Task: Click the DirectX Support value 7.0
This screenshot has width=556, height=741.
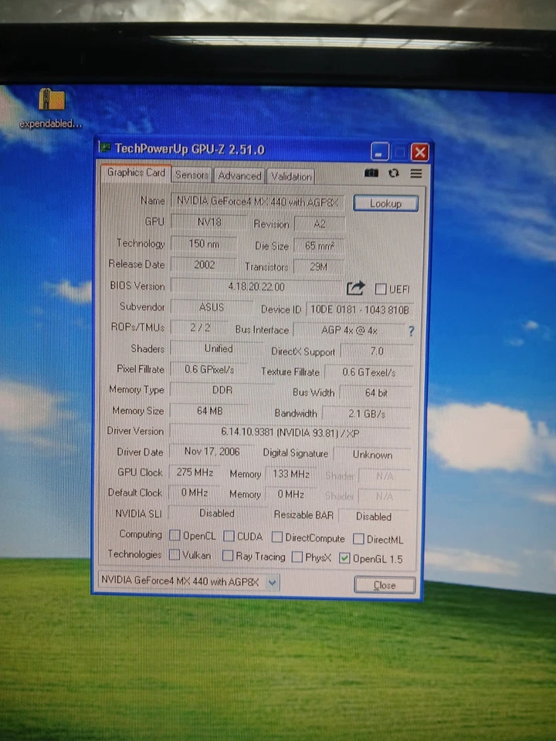Action: (376, 351)
